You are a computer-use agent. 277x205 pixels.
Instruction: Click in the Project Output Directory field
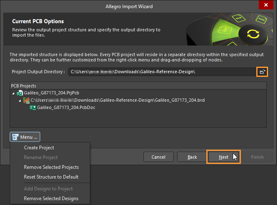click(x=162, y=72)
